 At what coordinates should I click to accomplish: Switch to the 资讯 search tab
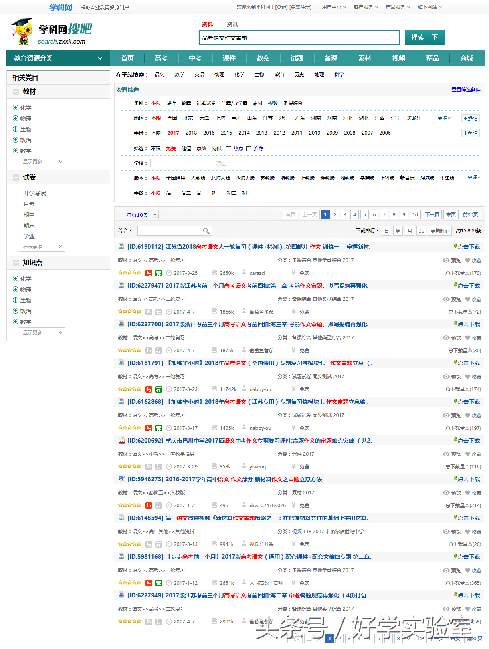pyautogui.click(x=232, y=24)
